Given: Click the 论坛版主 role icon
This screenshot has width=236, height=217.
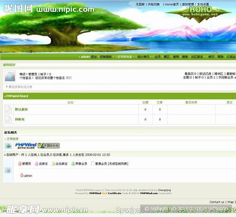Looking at the screenshot, I should 53,164.
